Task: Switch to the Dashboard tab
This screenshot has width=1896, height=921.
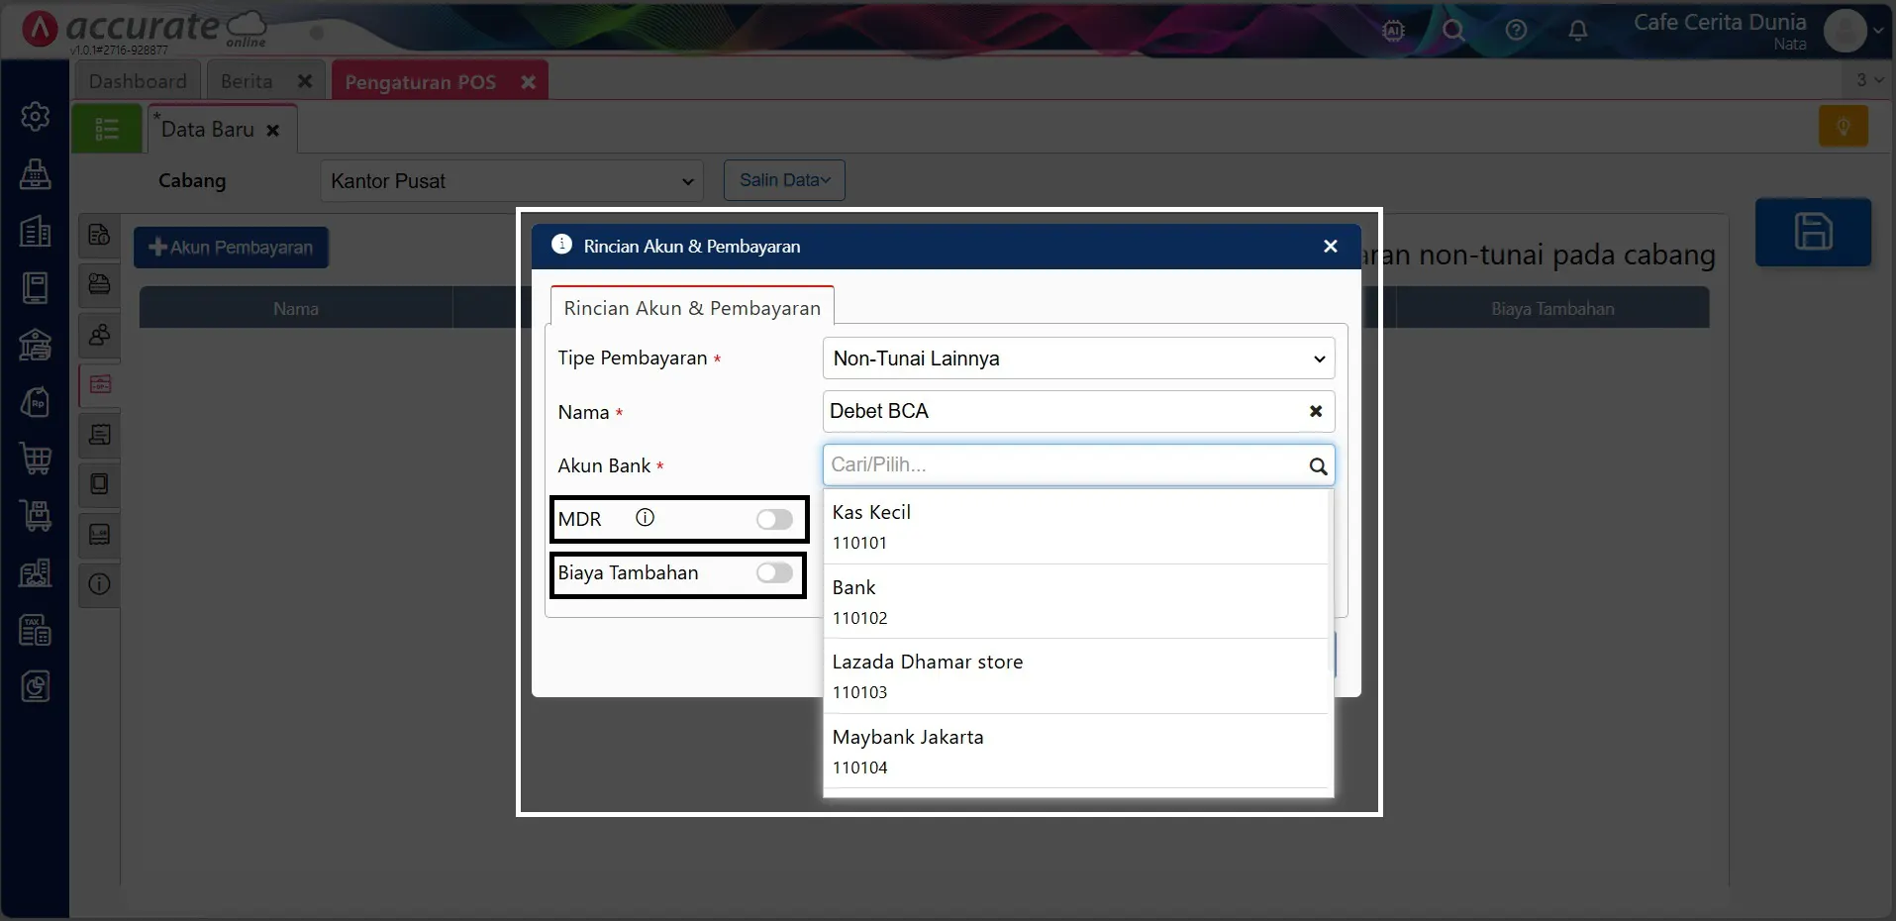Action: pyautogui.click(x=138, y=81)
